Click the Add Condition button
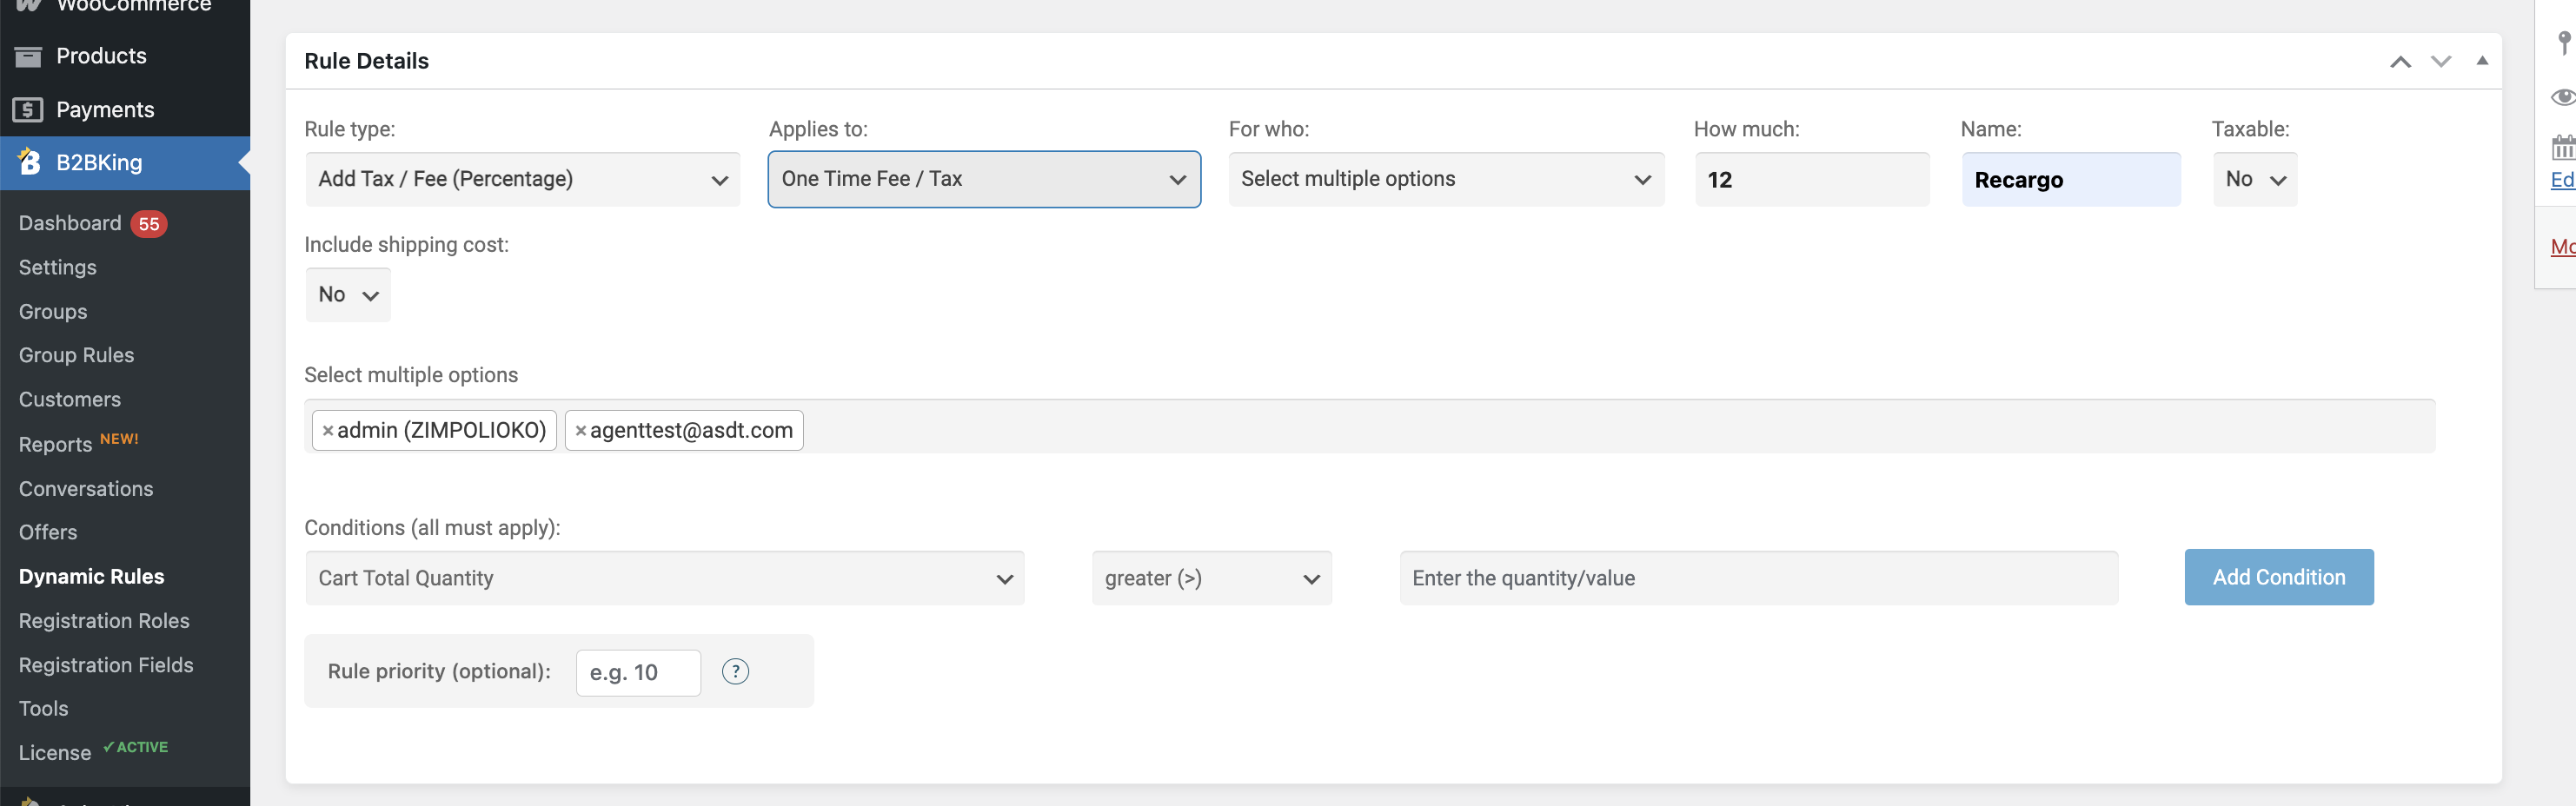 [x=2279, y=578]
